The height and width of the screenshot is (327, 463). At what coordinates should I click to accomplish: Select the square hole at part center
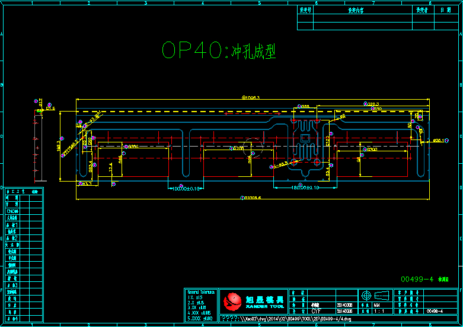coord(305,138)
